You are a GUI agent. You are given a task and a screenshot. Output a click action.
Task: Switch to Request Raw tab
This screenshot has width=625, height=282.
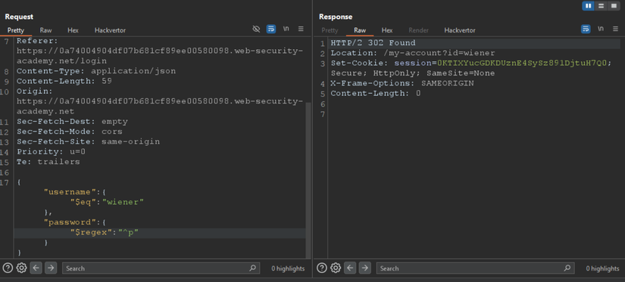coord(45,30)
